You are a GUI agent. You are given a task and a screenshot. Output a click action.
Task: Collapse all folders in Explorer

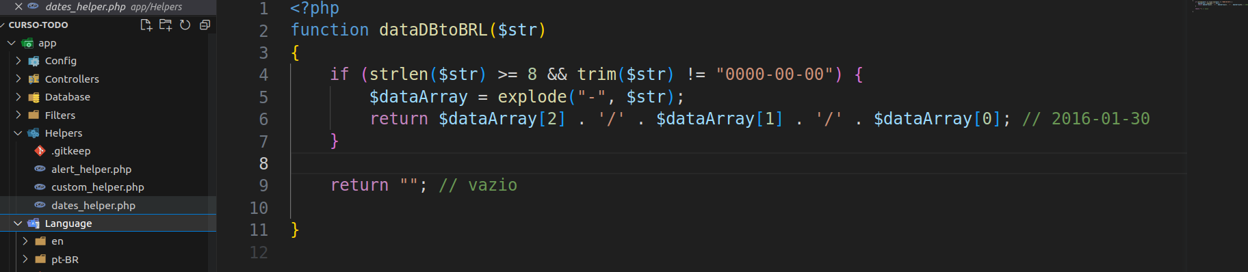pos(205,25)
